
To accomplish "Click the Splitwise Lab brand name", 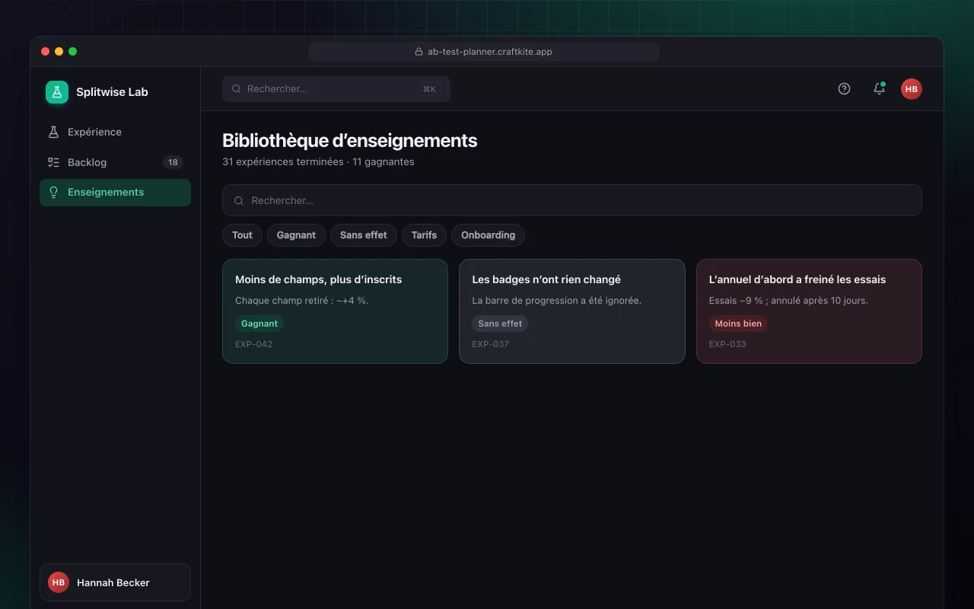I will coord(112,92).
